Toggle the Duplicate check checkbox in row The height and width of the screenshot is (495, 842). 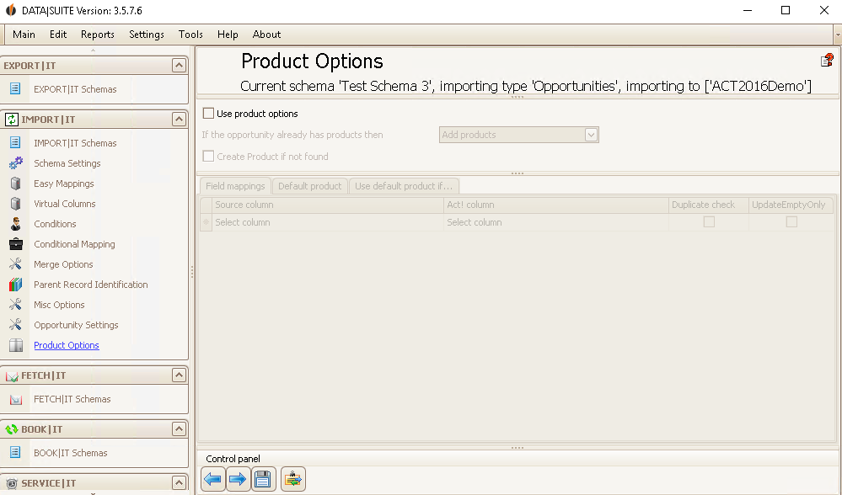coord(709,221)
